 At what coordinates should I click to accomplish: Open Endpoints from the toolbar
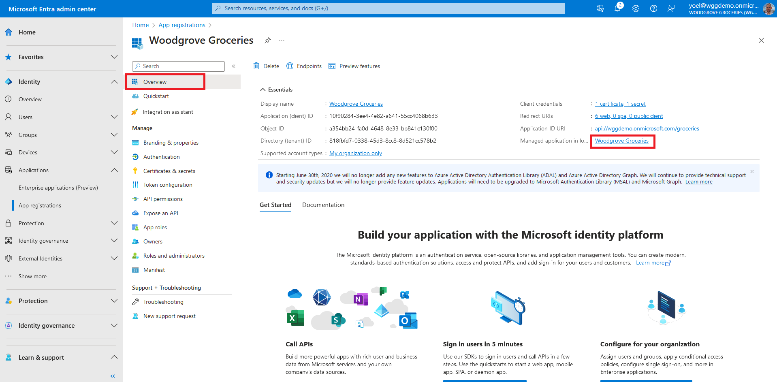(304, 66)
